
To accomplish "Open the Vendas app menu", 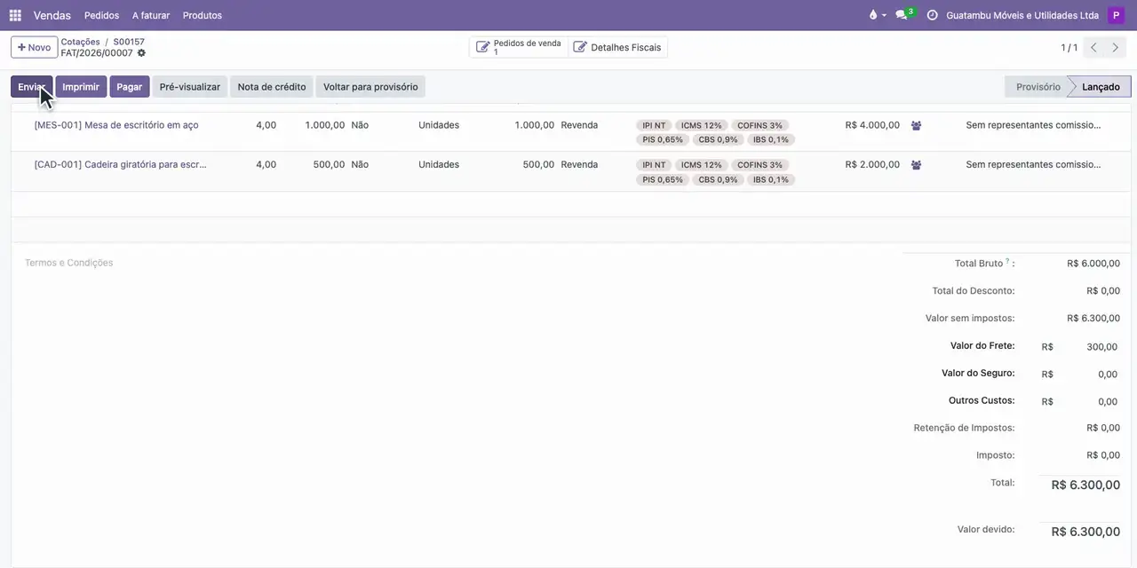I will tap(52, 15).
